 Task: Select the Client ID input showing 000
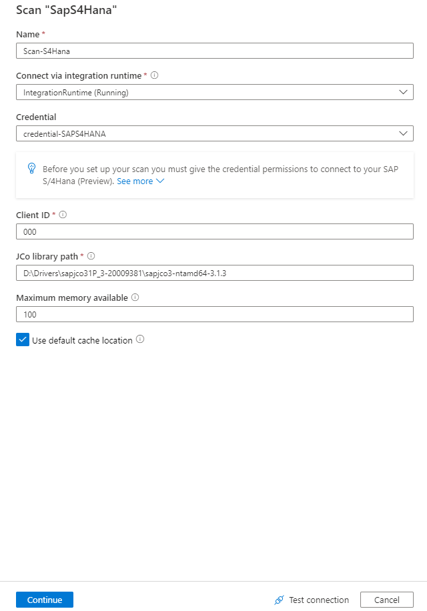213,231
